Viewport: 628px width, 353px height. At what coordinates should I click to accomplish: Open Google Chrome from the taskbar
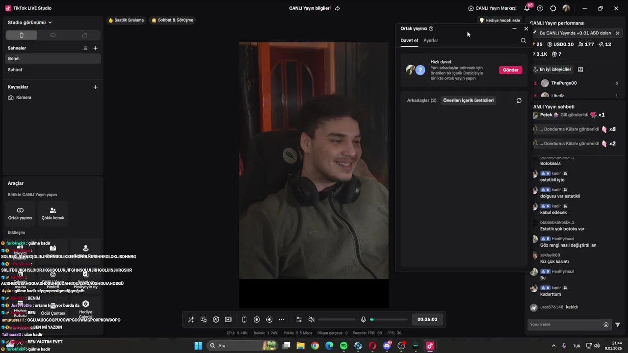pyautogui.click(x=315, y=346)
